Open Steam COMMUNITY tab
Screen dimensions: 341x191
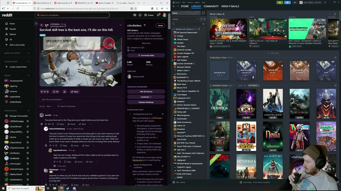click(x=211, y=6)
